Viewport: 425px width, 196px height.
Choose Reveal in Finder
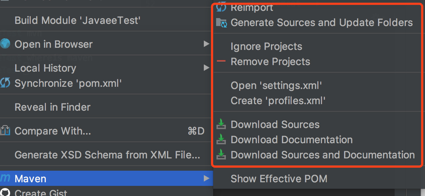tap(52, 107)
